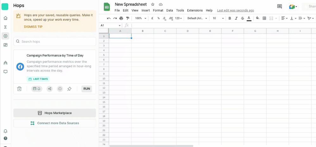Open the team people icon in the sidebar
Viewport: 316px width, 147px height.
[x=5, y=63]
